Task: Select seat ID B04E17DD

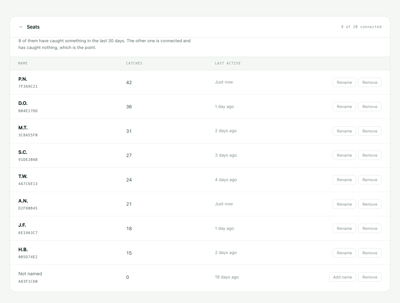Action: 28,111
